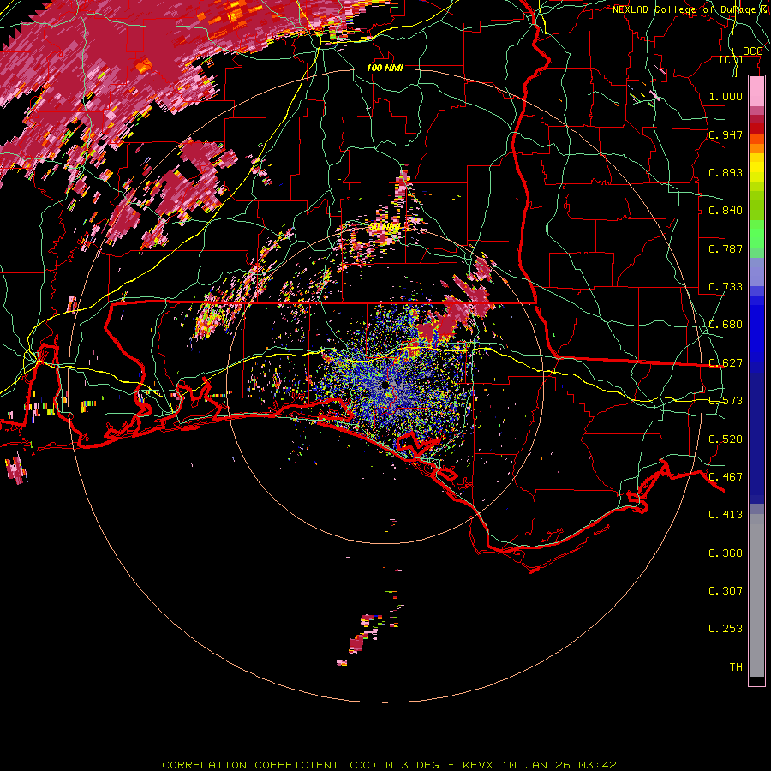Click the 100 NMI range ring label
Screen dimensions: 771x771
(x=385, y=68)
